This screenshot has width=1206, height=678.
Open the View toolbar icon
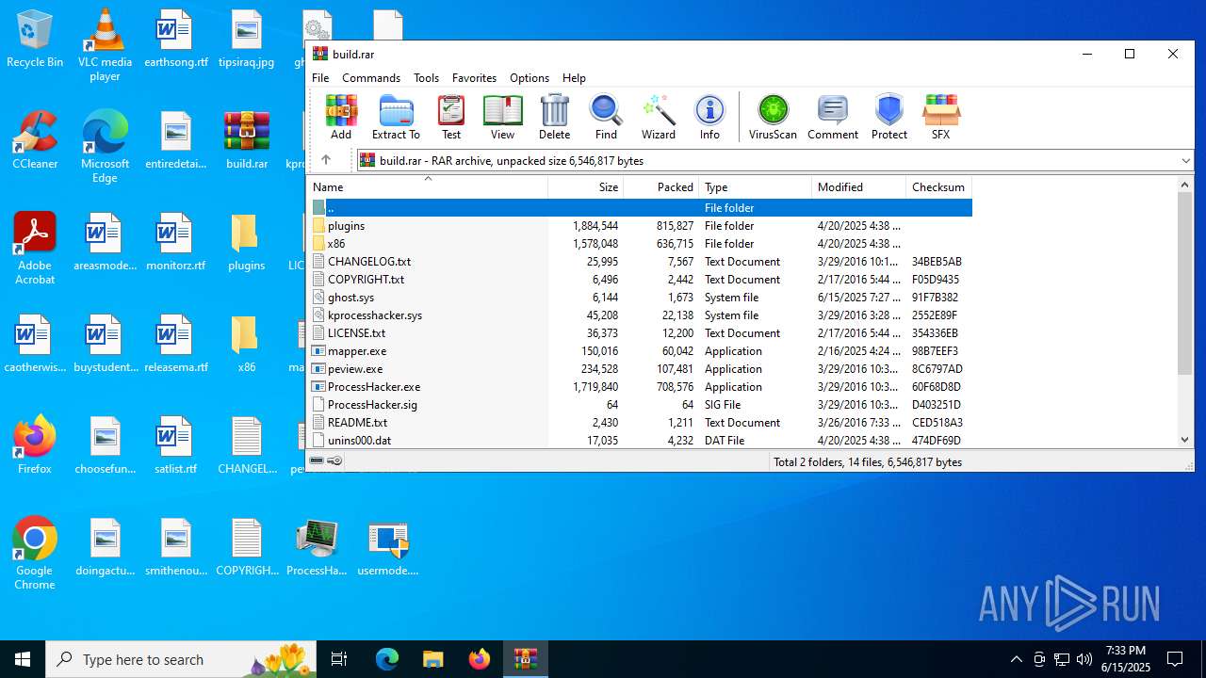tap(502, 117)
